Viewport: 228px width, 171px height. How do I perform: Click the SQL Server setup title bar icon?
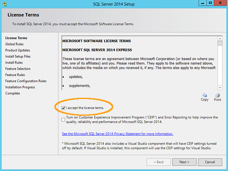tap(5, 4)
